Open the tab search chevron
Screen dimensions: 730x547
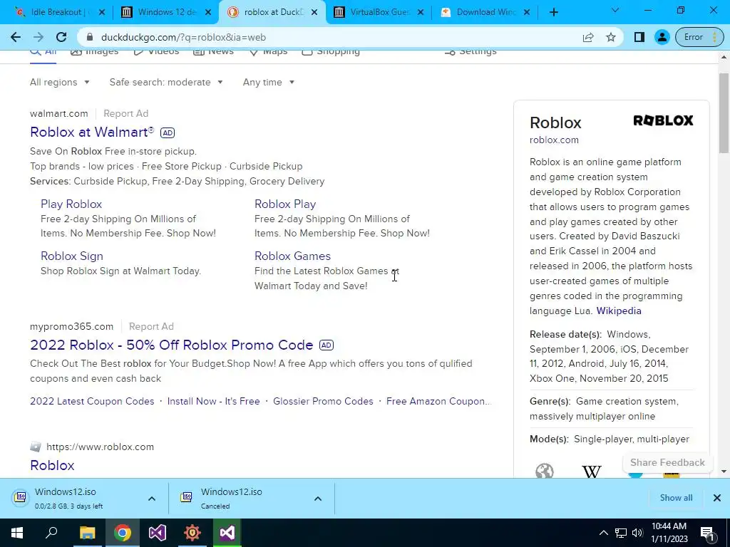point(615,10)
